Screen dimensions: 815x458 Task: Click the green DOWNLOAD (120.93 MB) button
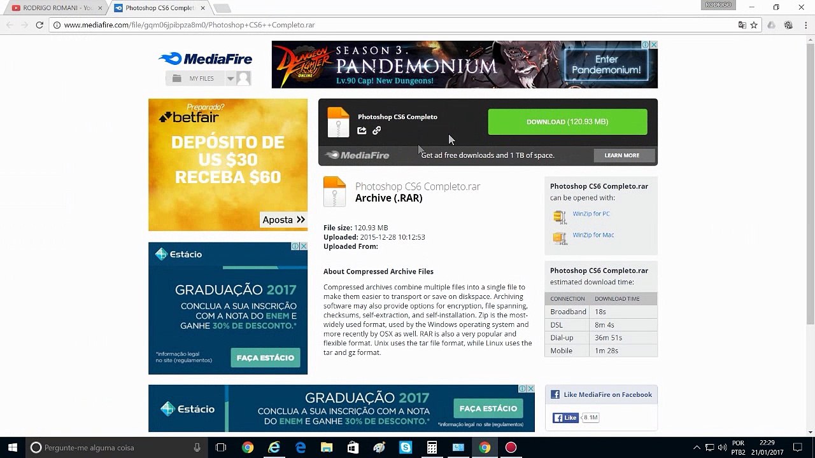(567, 121)
